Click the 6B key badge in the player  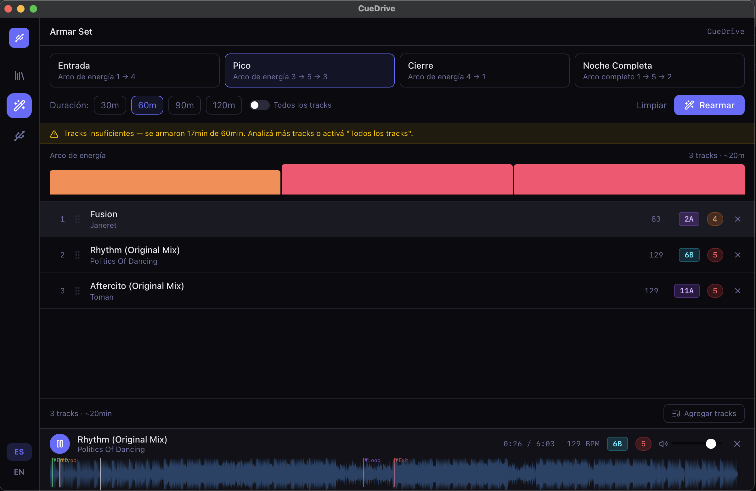pos(617,444)
